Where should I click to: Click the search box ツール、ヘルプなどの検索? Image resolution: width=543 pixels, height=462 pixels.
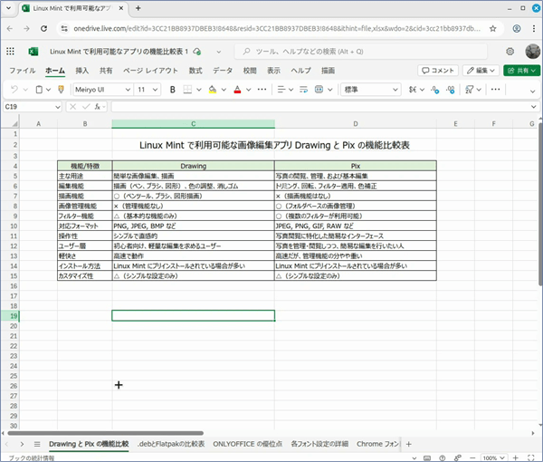coord(361,52)
